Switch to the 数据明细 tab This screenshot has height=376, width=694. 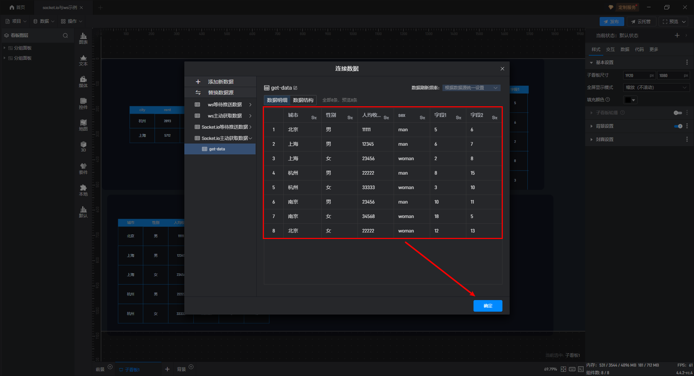pos(277,100)
